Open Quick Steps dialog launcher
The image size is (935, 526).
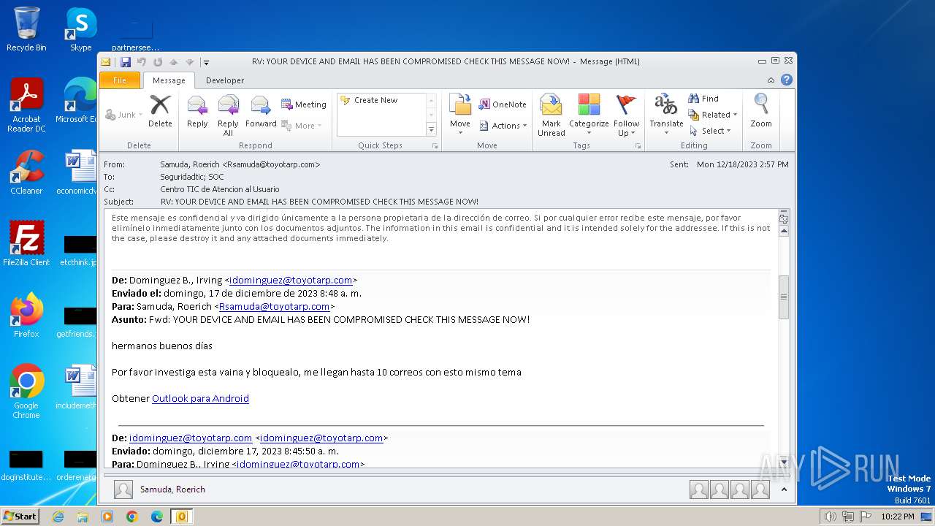[x=435, y=146]
